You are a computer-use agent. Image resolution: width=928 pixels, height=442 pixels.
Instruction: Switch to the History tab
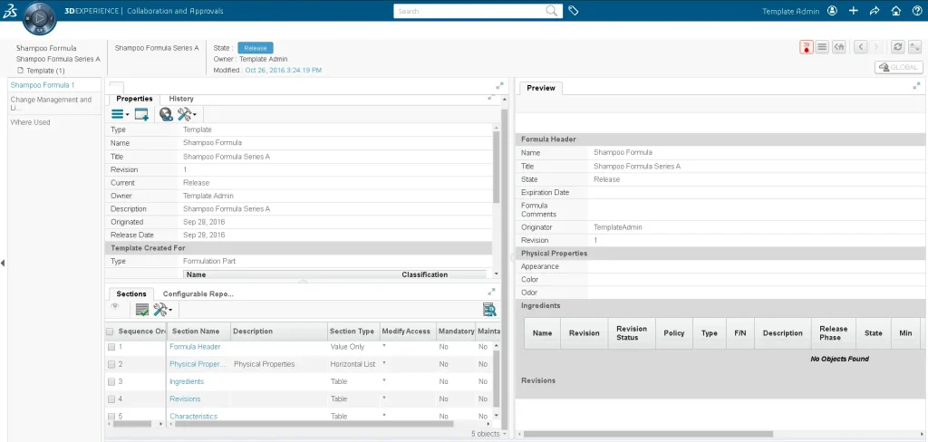click(x=181, y=99)
